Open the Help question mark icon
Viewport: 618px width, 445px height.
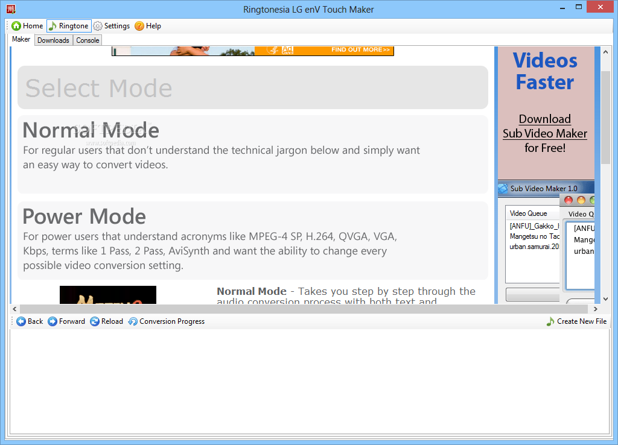(x=139, y=26)
